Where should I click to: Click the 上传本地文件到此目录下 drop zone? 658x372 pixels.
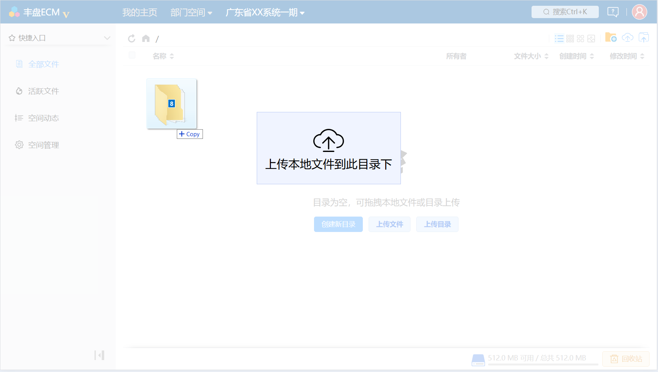329,148
